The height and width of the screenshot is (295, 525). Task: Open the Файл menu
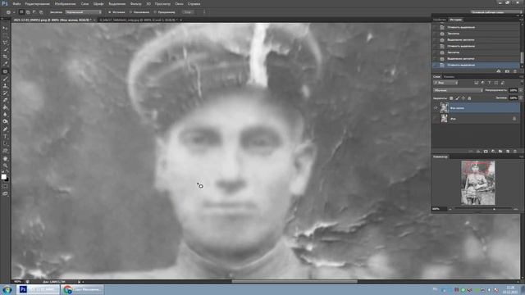pyautogui.click(x=16, y=3)
